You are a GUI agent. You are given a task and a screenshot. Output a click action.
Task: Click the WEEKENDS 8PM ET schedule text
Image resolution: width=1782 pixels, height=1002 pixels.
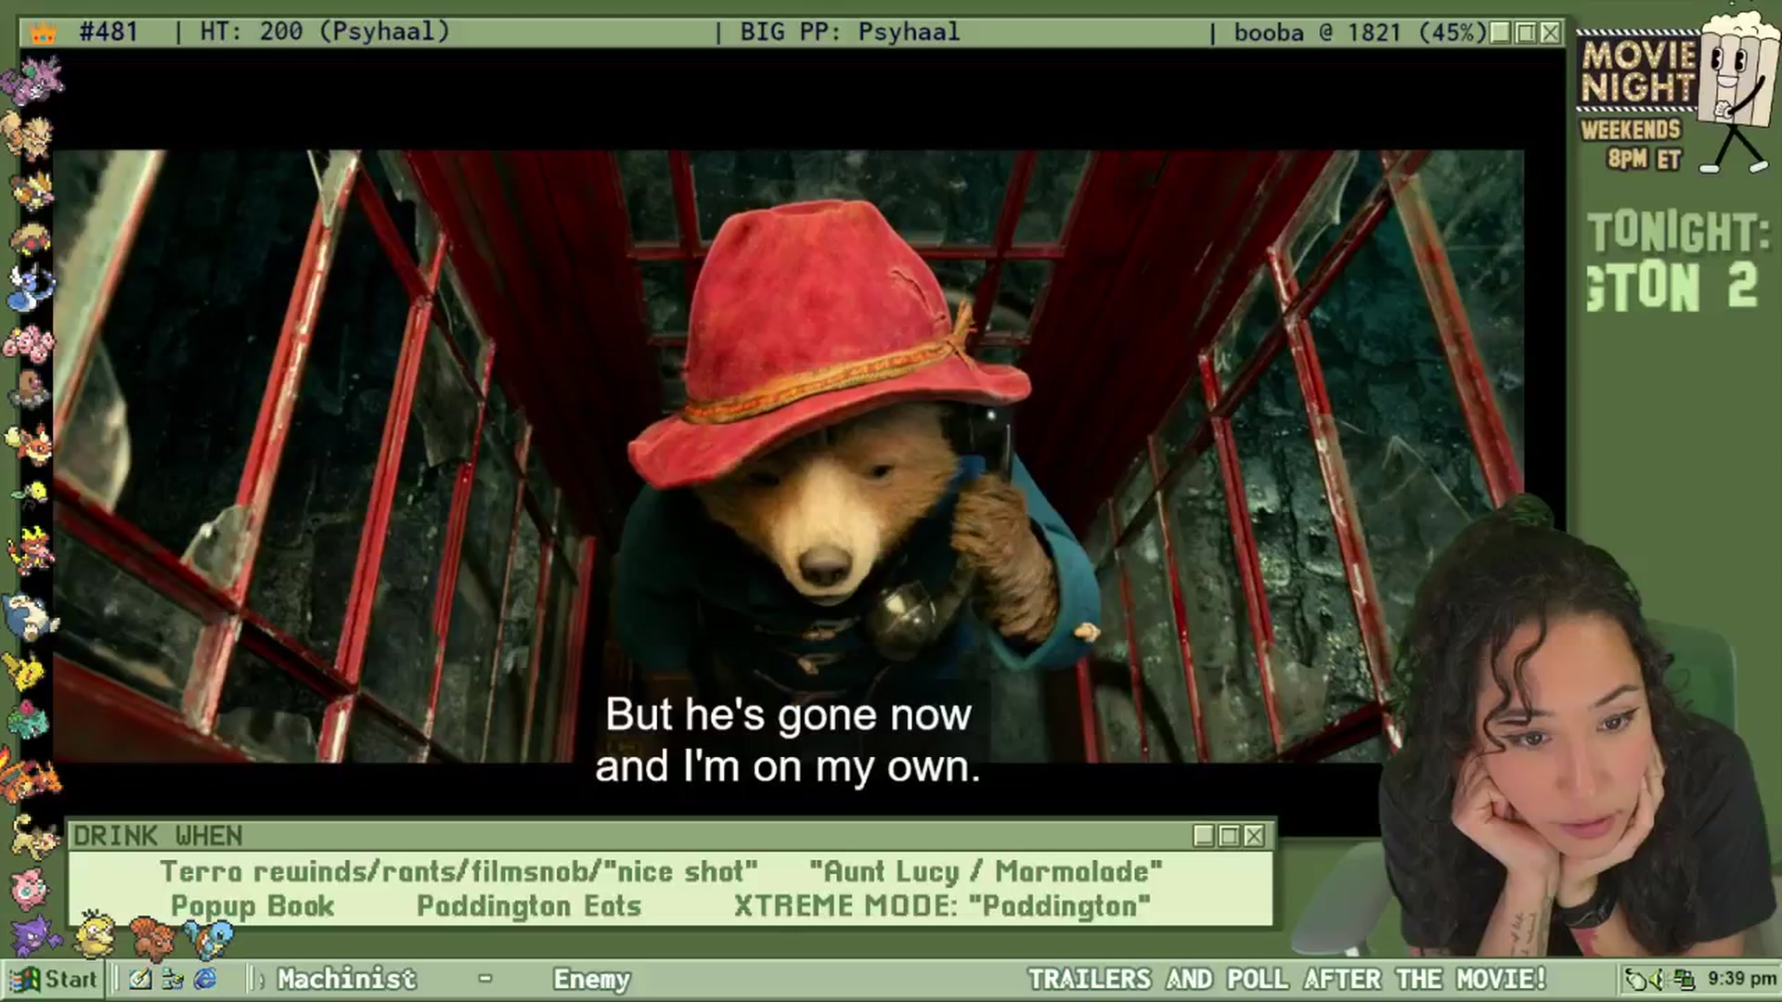click(1632, 144)
